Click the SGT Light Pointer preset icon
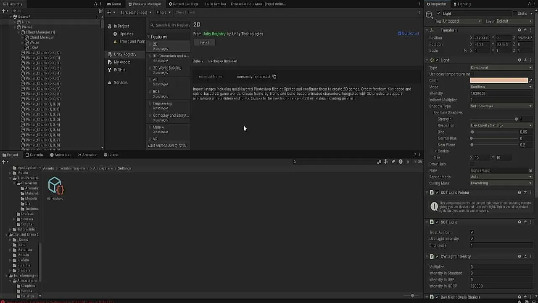Screen dimensions: 538x303 tap(525, 193)
